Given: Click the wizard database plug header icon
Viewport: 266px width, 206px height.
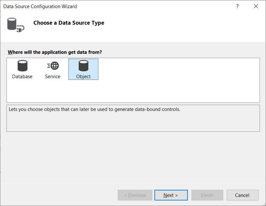Looking at the screenshot, I should [x=16, y=25].
